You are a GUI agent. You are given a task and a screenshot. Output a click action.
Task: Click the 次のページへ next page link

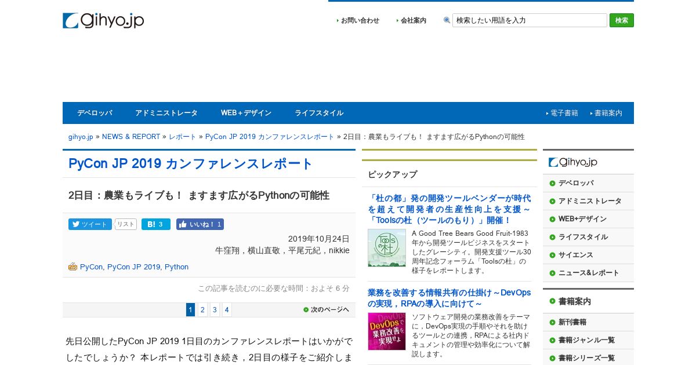tap(326, 310)
